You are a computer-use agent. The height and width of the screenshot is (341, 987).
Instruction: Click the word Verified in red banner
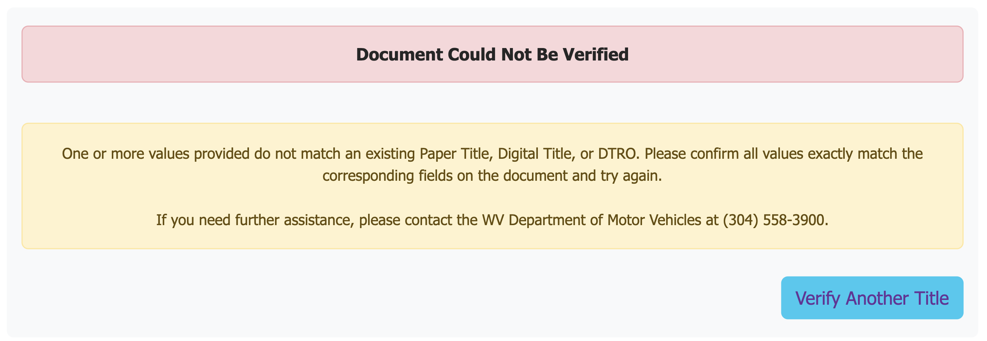(595, 54)
